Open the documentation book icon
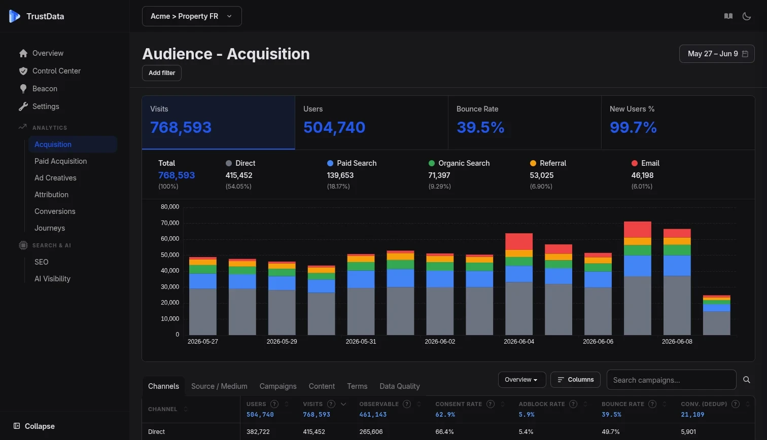Screen dimensions: 767x440 728,16
